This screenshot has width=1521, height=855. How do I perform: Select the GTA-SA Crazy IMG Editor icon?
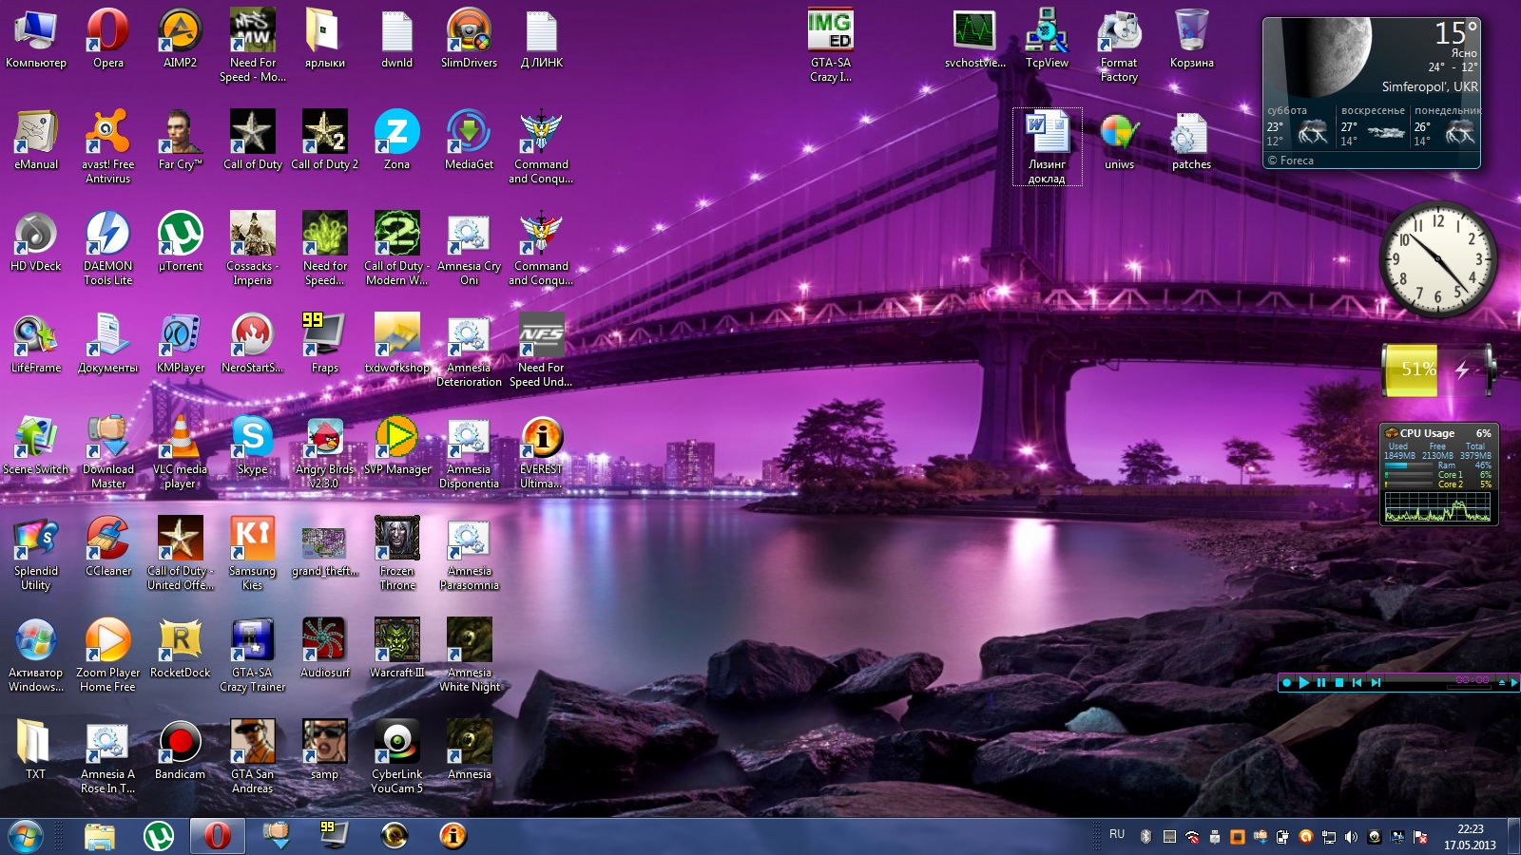[x=830, y=46]
